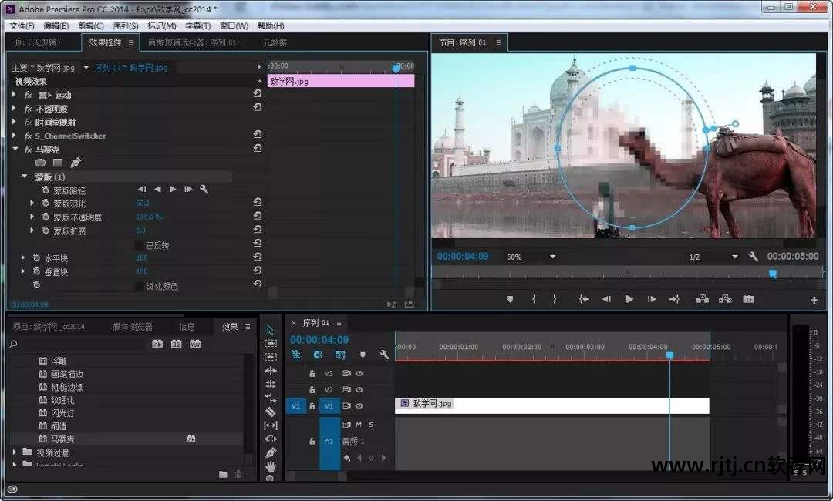833x501 pixels.
Task: Expand the 视频过渡 folder
Action: (15, 452)
